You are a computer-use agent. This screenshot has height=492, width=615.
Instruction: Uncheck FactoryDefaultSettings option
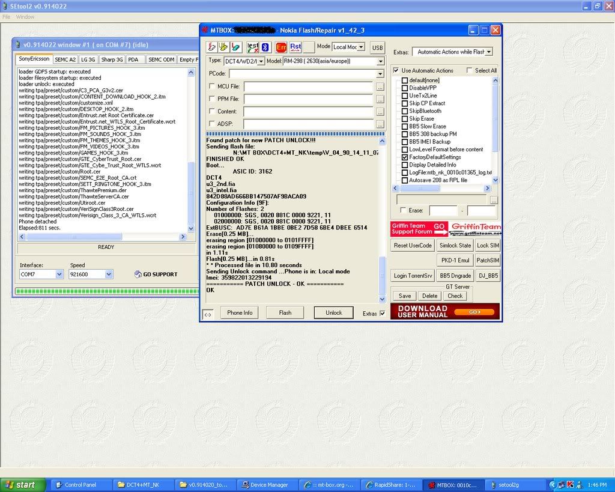(x=405, y=157)
